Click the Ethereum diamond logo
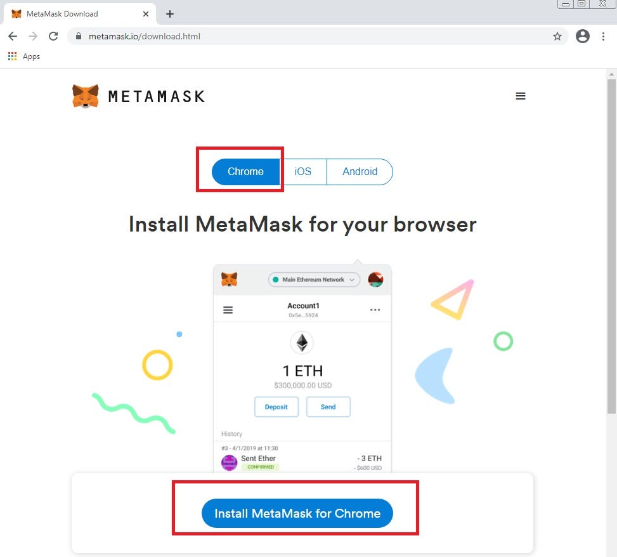 click(302, 343)
